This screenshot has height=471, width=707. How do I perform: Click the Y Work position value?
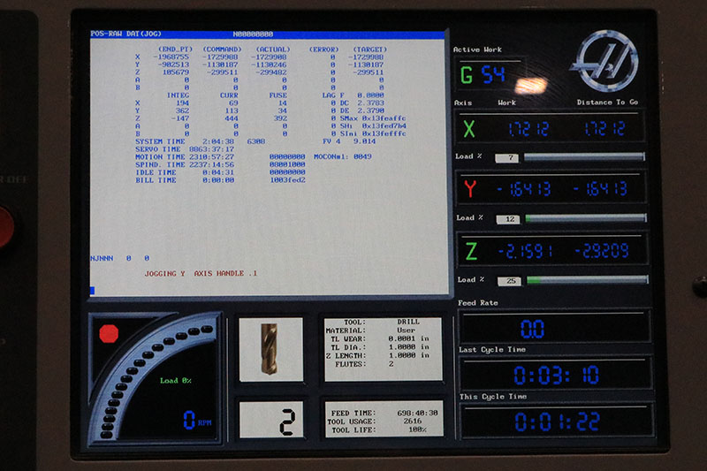[x=523, y=189]
